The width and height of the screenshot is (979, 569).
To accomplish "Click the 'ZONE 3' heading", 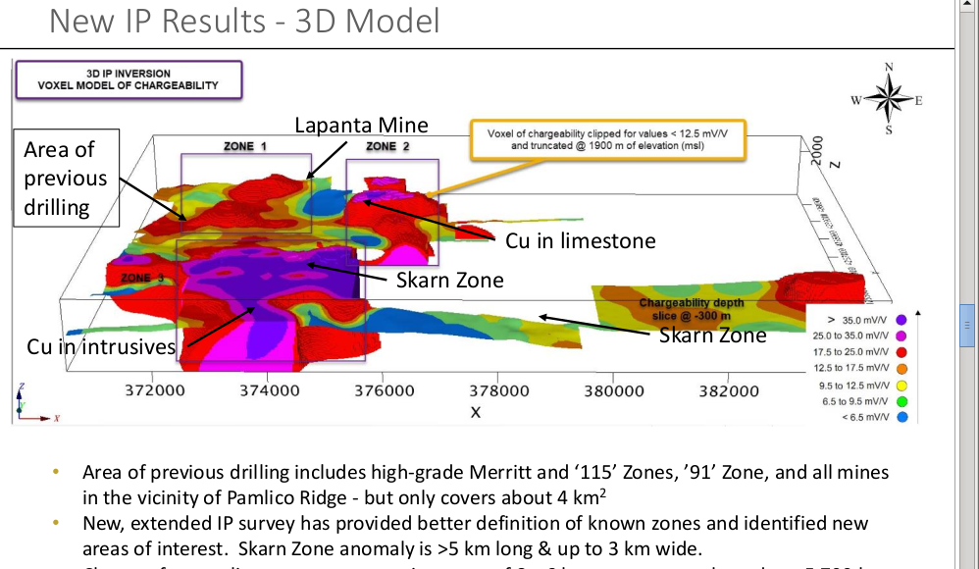I will pyautogui.click(x=142, y=278).
